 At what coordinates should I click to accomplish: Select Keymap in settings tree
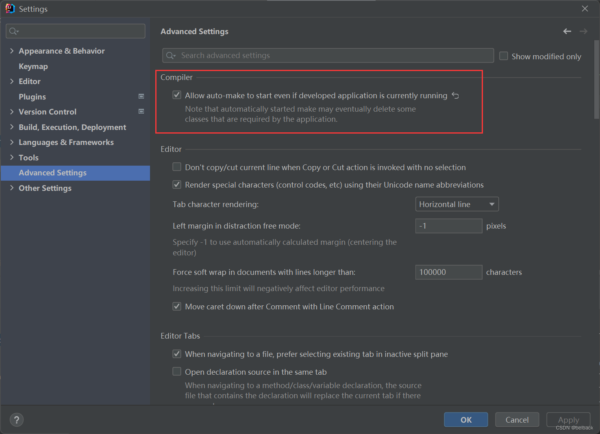[33, 66]
